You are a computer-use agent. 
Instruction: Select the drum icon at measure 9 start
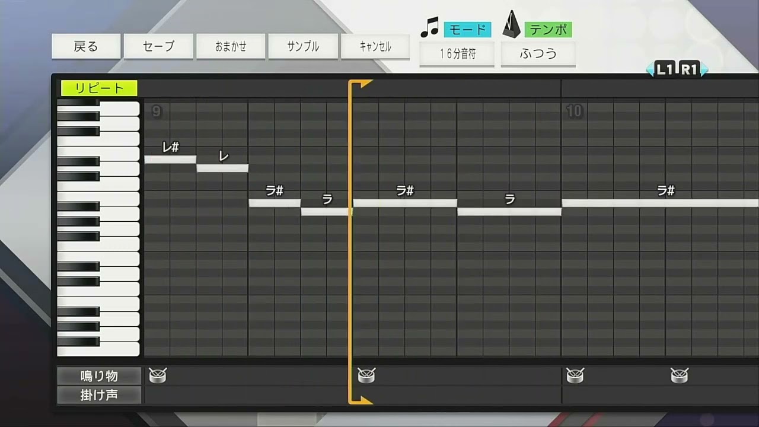158,375
